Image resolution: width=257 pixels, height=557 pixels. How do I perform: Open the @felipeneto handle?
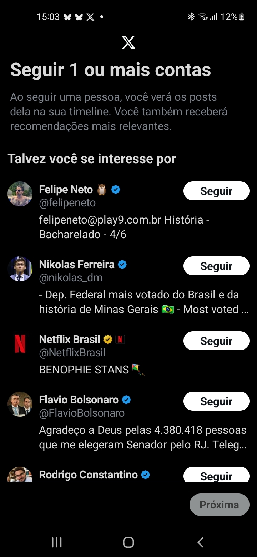[67, 203]
